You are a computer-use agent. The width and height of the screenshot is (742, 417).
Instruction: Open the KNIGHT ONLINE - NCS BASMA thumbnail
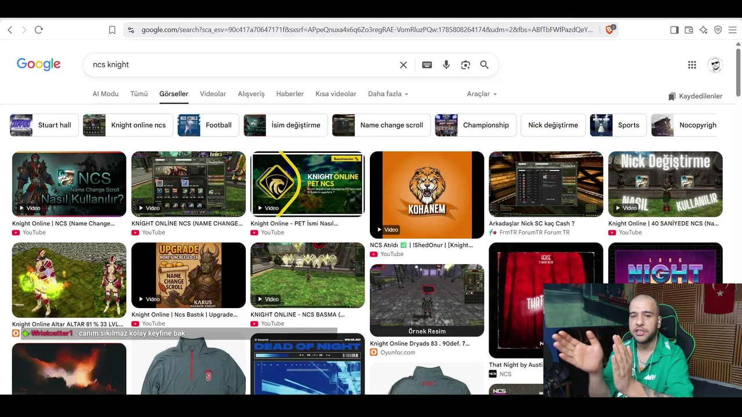(x=308, y=275)
